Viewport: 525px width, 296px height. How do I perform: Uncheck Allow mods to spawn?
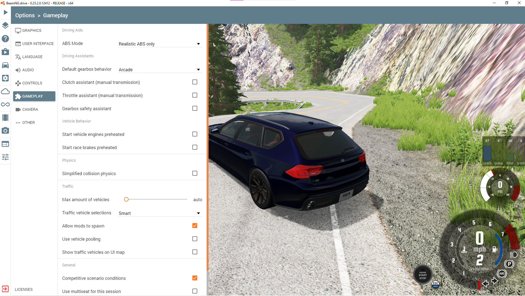pos(195,226)
